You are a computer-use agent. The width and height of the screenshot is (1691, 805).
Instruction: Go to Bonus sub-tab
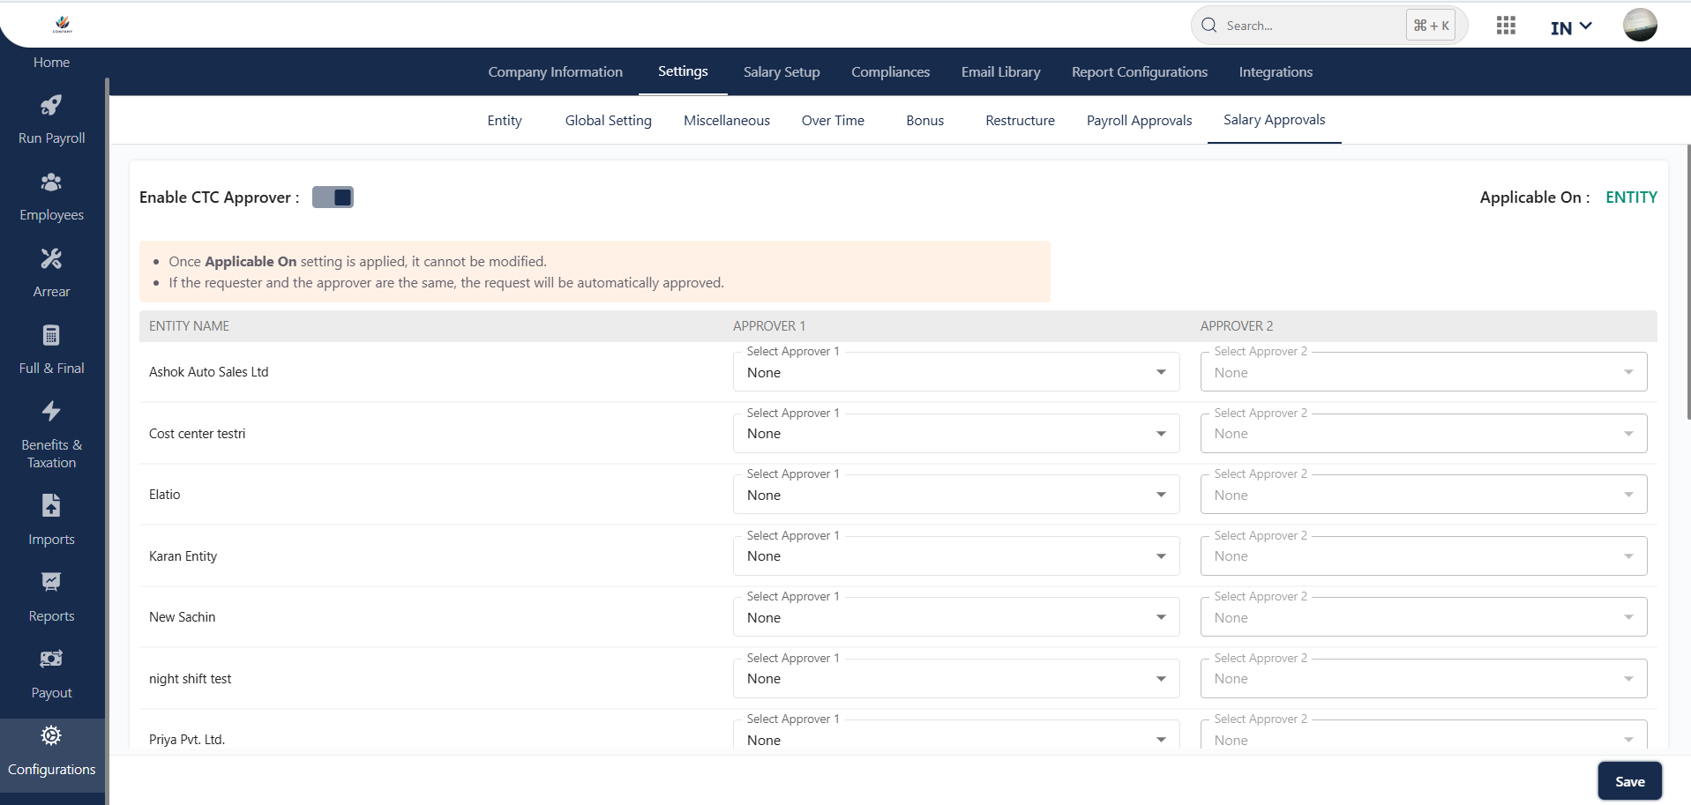pyautogui.click(x=924, y=120)
